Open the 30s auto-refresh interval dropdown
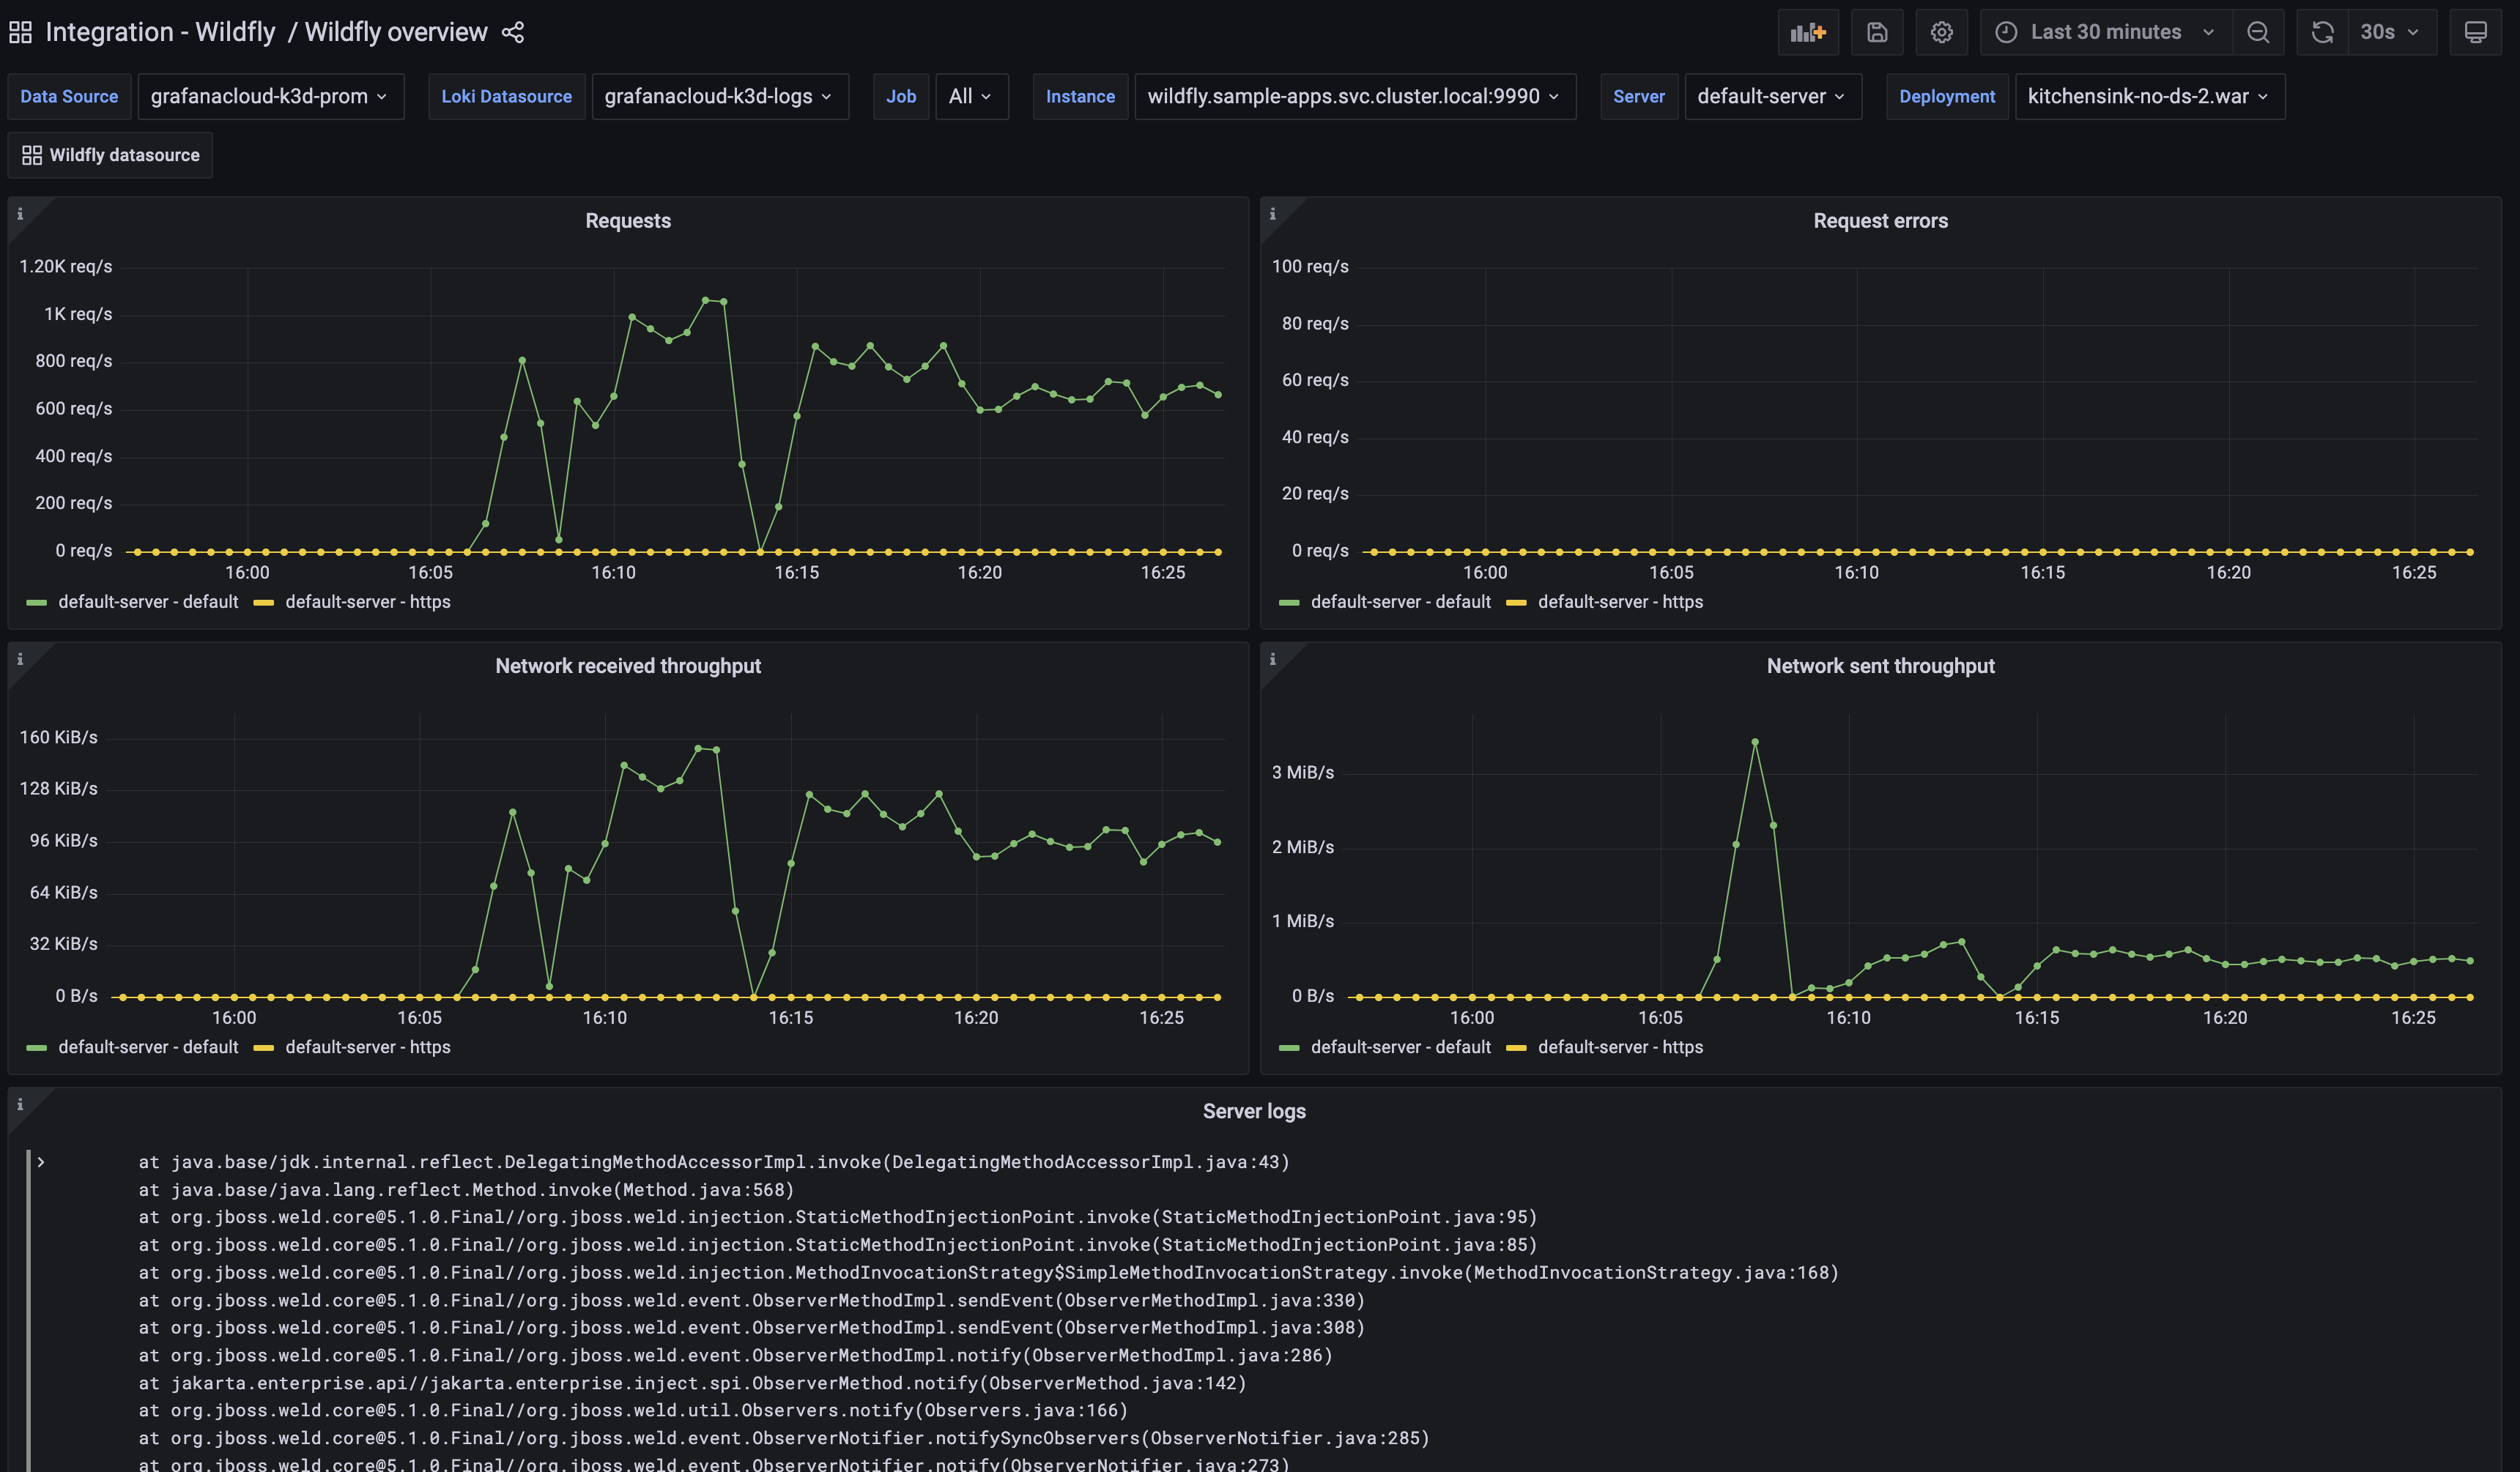 click(x=2389, y=31)
